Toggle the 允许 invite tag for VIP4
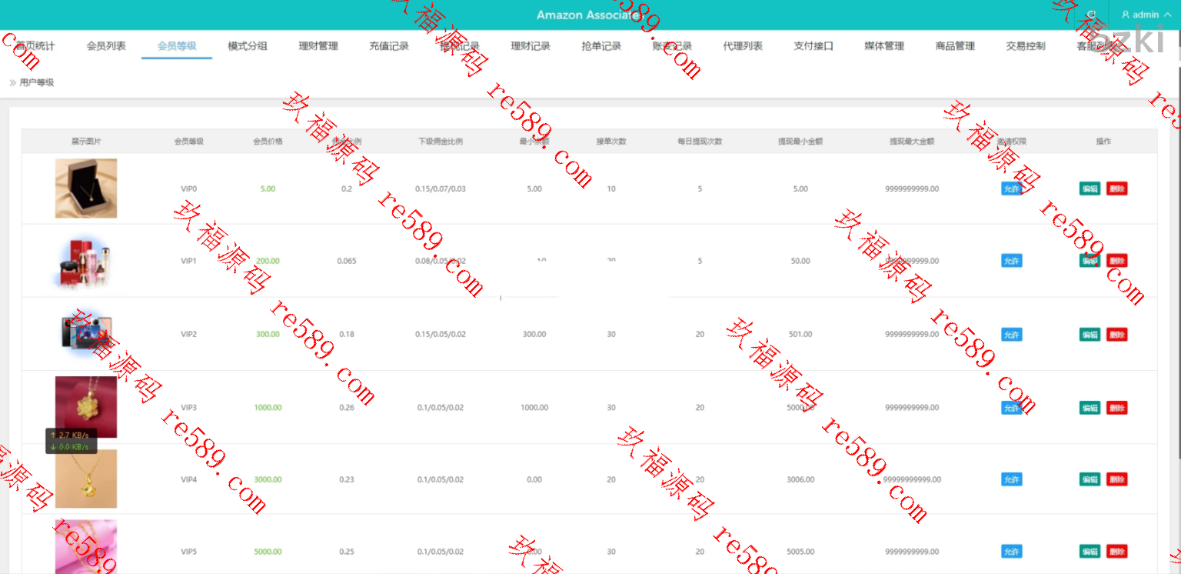 click(x=1012, y=479)
